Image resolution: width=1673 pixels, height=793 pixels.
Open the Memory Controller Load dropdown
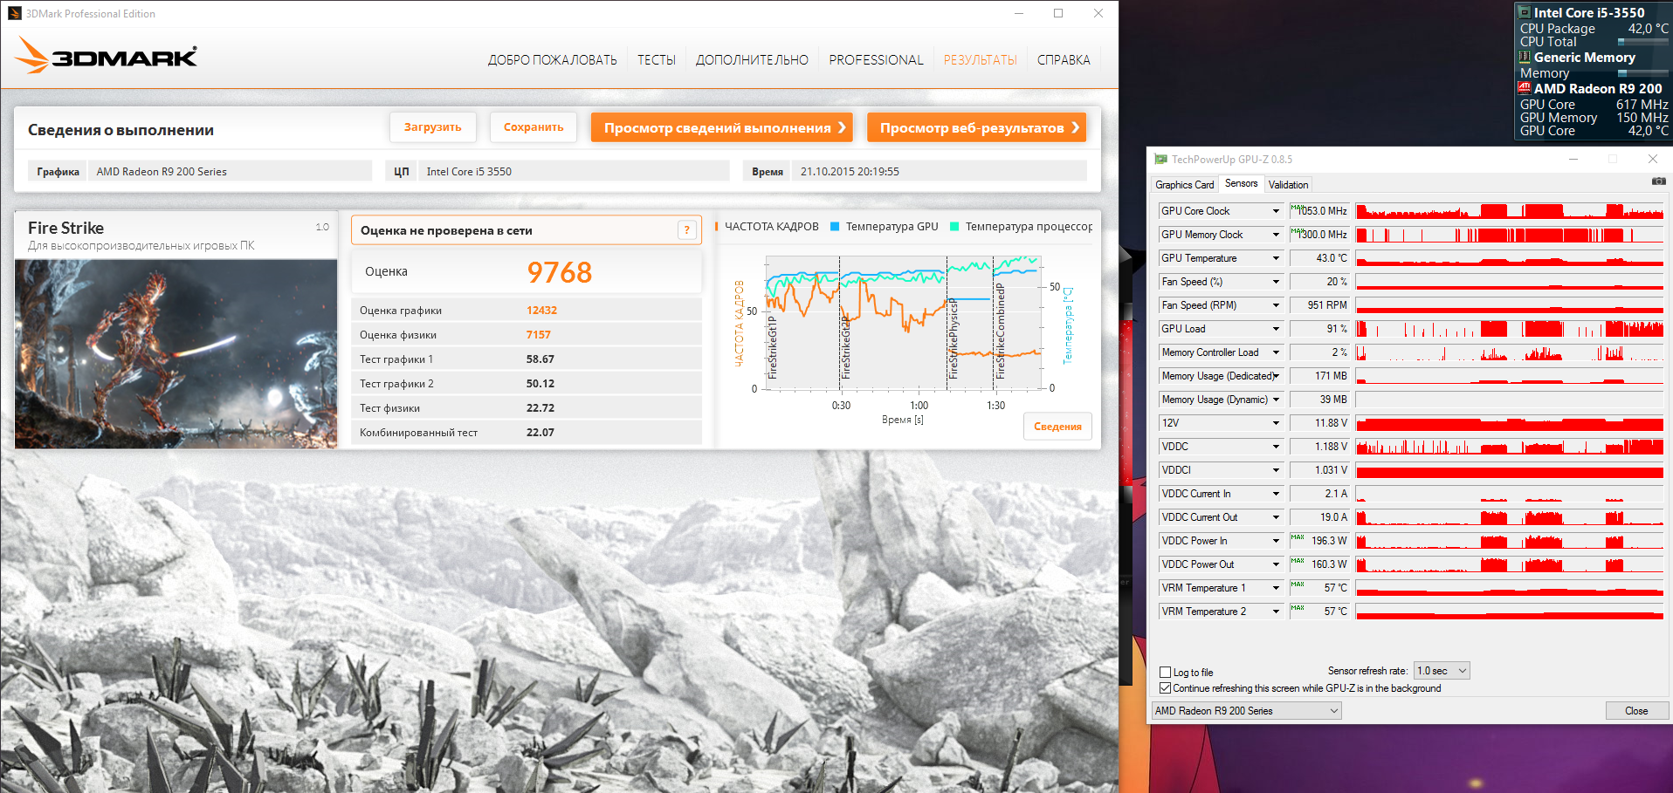click(1276, 352)
